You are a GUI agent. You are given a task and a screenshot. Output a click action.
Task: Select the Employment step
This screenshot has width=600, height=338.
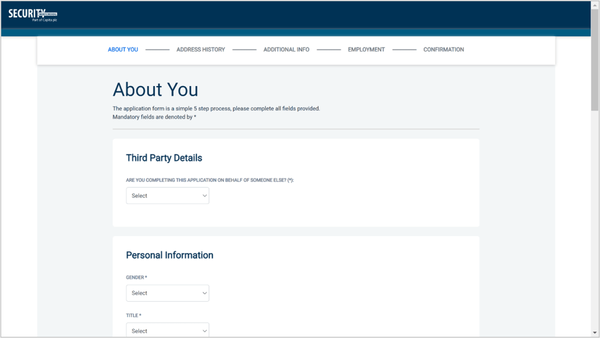click(366, 50)
